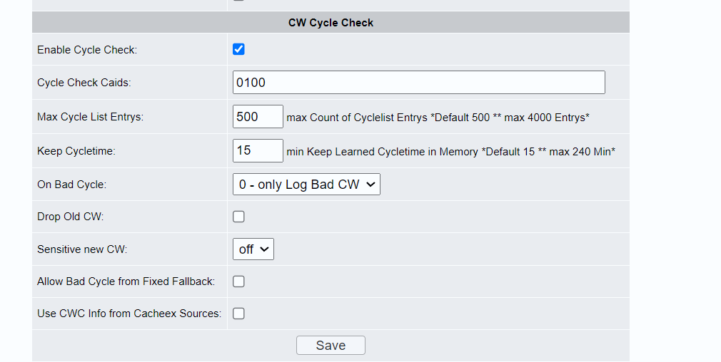Click the "On Bad Cycle:" label text
721x362 pixels.
click(71, 185)
